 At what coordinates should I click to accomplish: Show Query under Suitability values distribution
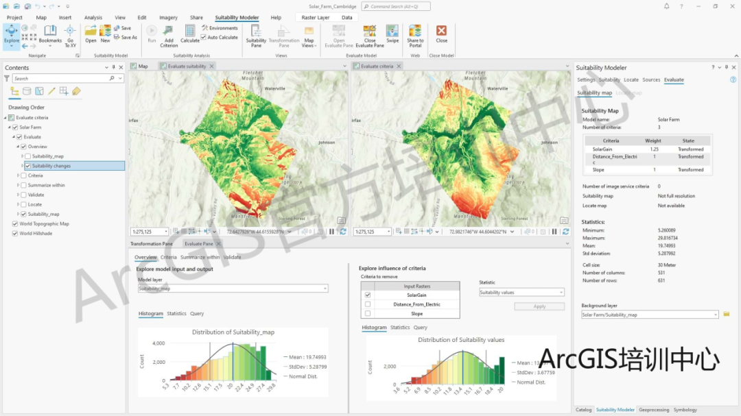click(420, 327)
